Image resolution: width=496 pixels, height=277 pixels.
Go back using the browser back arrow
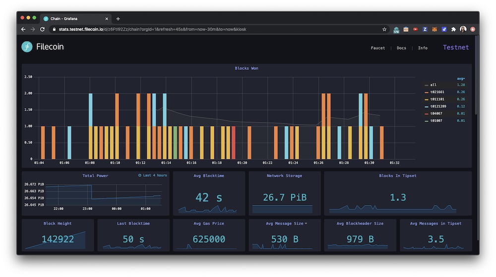(23, 29)
